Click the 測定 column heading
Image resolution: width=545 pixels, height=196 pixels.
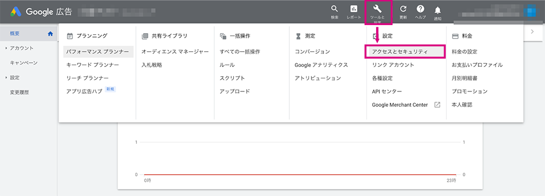point(310,36)
